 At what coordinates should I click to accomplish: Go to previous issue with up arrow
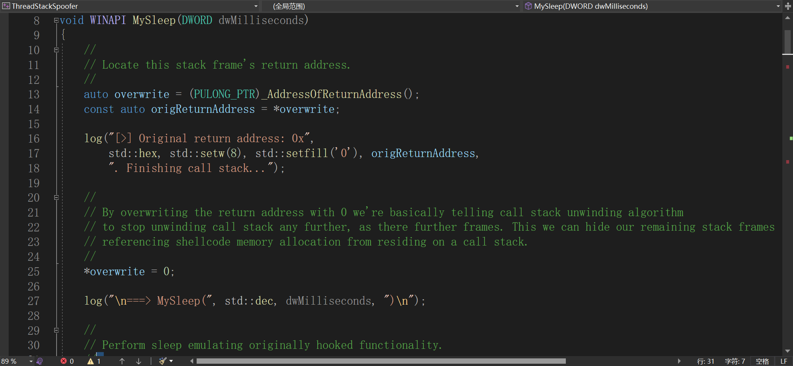pyautogui.click(x=122, y=361)
